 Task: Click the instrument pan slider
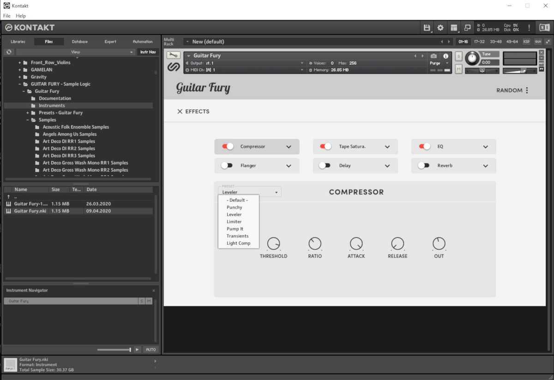pos(482,71)
